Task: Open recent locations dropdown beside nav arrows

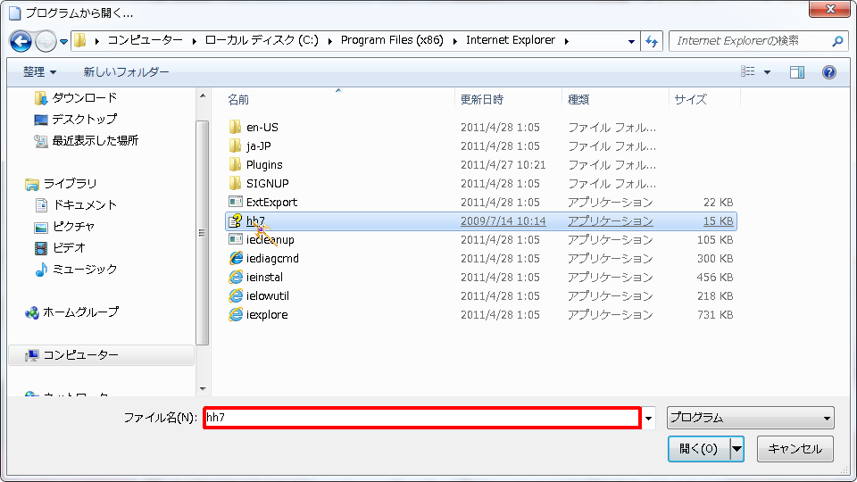Action: pos(63,42)
